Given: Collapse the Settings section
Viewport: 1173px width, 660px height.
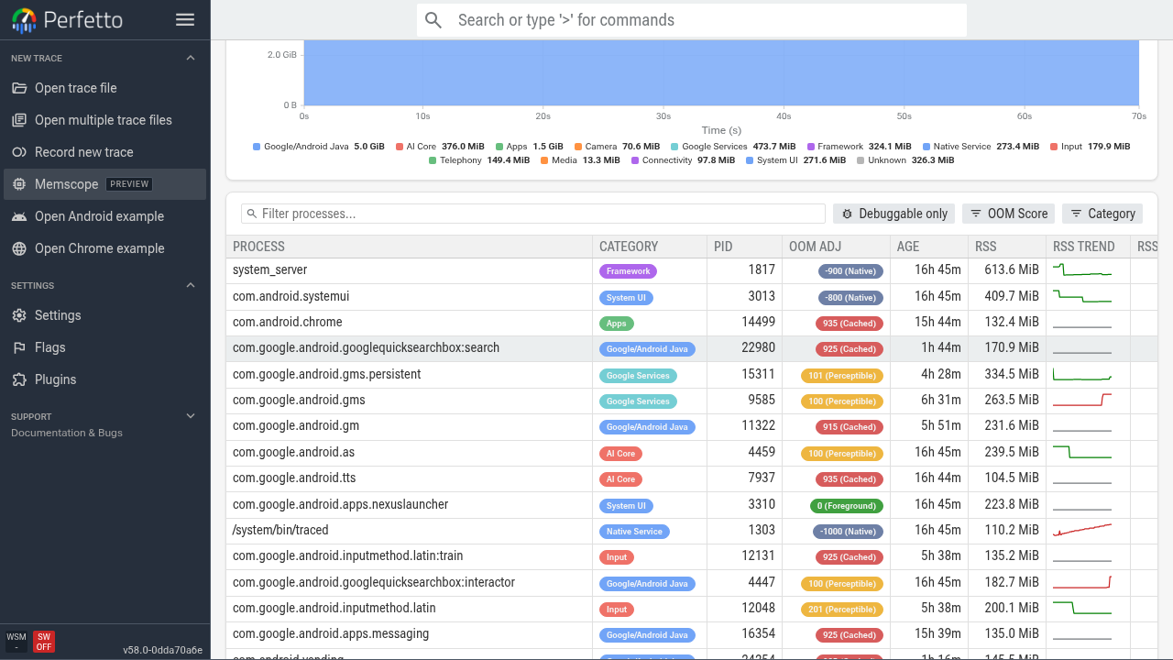Looking at the screenshot, I should (x=191, y=285).
